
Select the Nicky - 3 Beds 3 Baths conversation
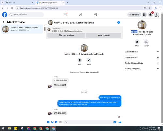pyautogui.click(x=22, y=29)
